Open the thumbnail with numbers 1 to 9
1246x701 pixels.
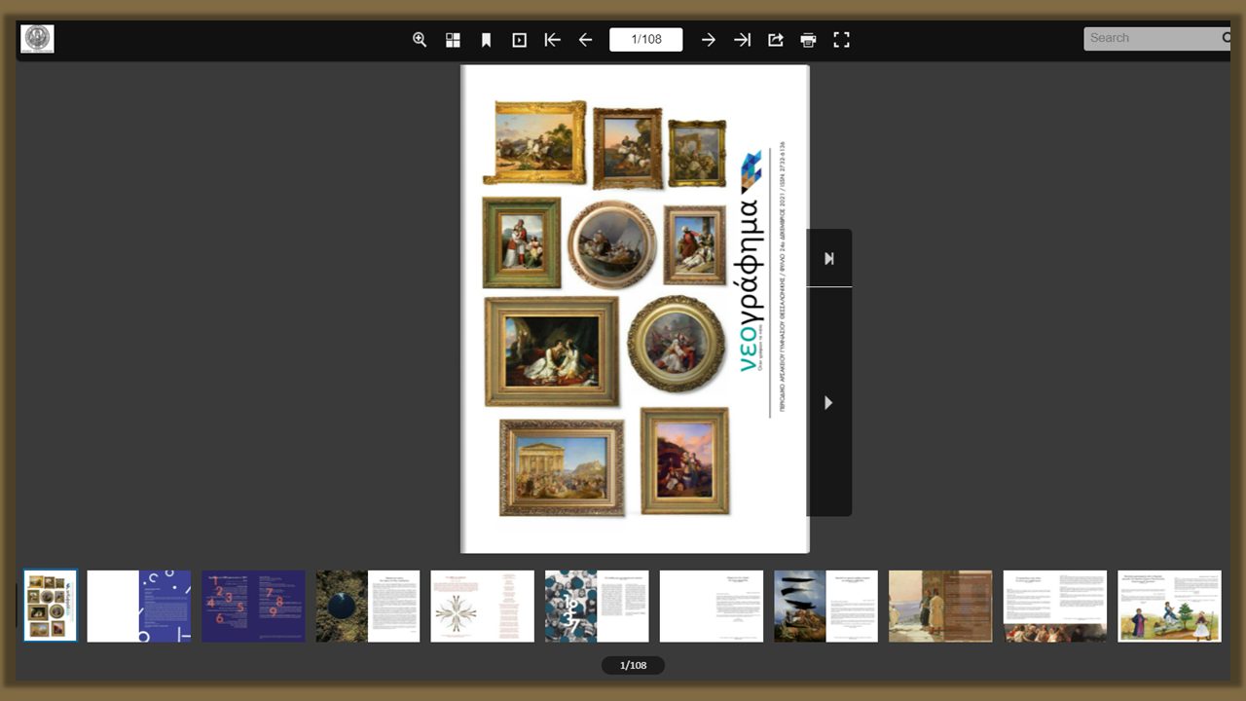(253, 606)
